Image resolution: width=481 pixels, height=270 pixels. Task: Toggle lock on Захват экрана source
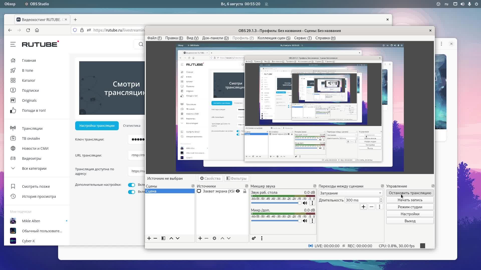[x=245, y=191]
